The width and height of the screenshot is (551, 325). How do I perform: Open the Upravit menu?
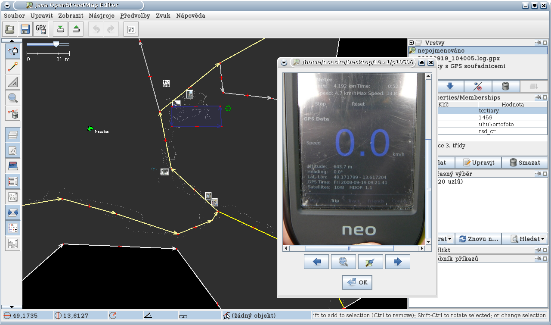pyautogui.click(x=42, y=16)
